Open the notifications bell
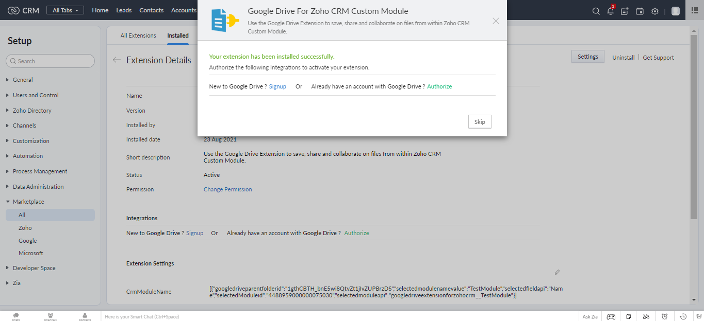 tap(611, 11)
